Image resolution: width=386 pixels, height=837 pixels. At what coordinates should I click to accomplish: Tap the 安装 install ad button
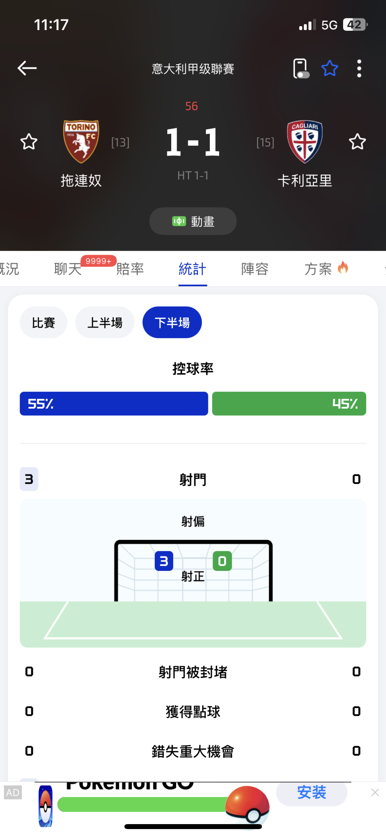coord(311,792)
